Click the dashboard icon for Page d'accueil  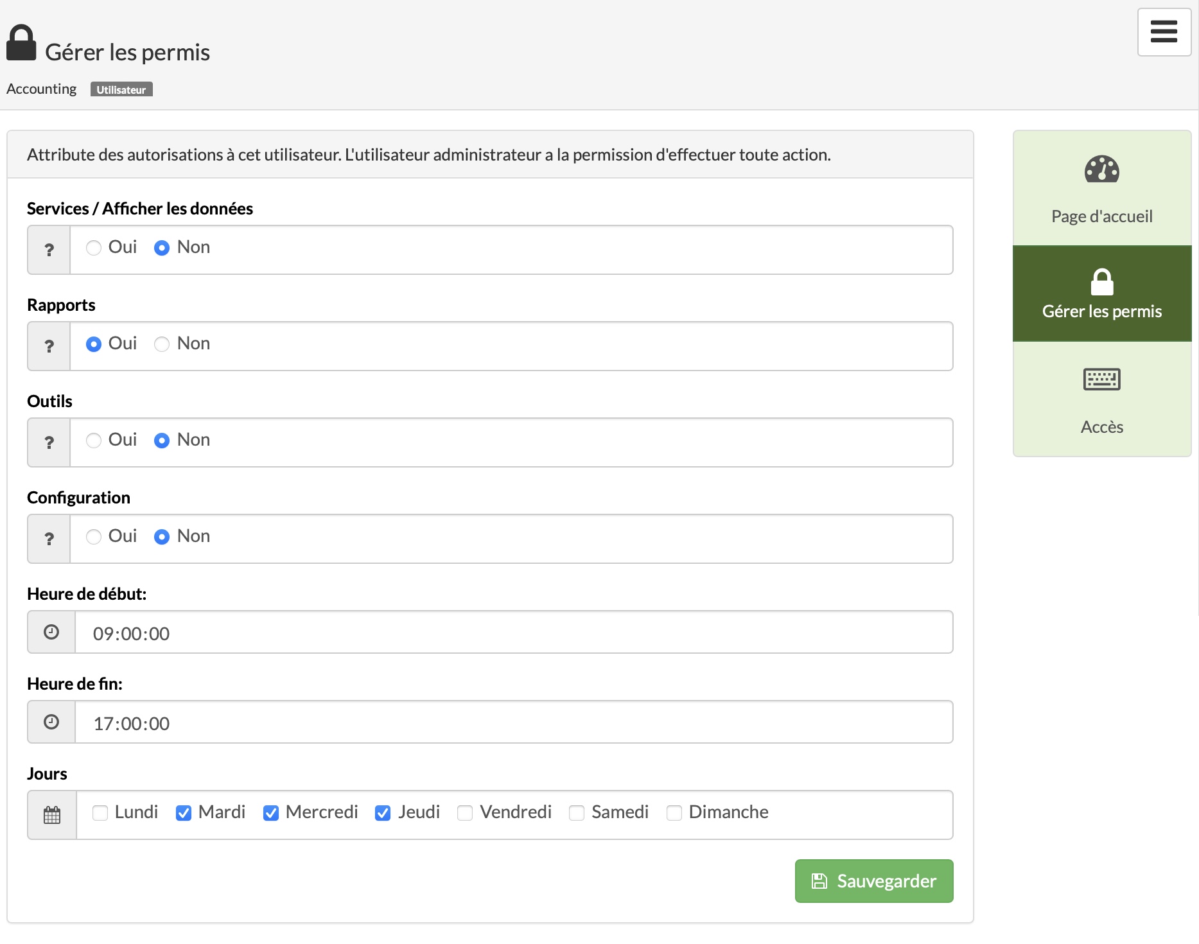point(1102,170)
